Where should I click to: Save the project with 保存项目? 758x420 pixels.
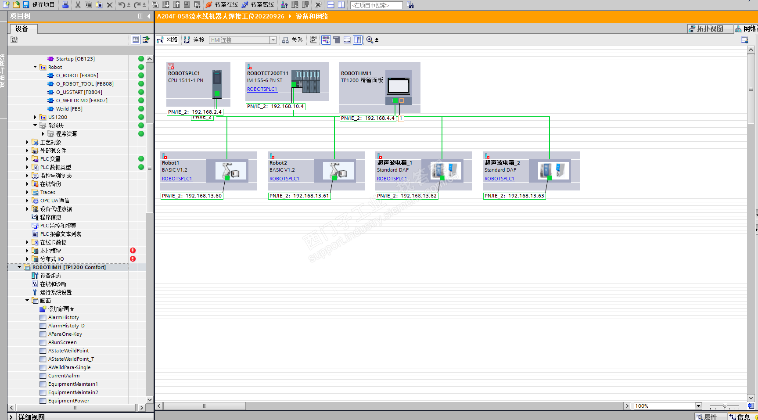pos(39,4)
